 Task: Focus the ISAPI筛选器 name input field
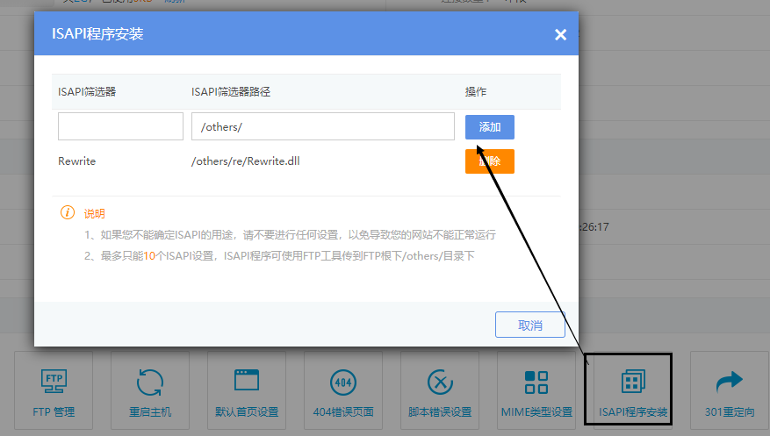[x=120, y=126]
